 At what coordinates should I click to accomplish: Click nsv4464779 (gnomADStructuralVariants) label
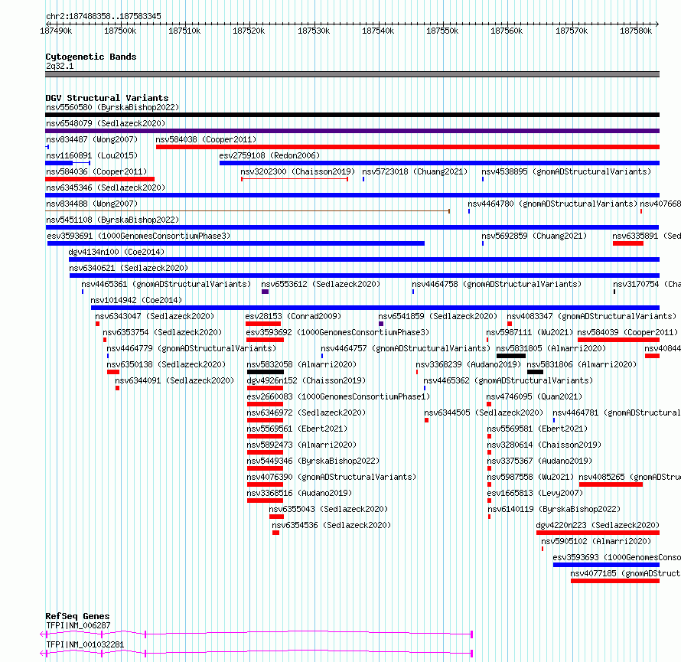point(191,348)
